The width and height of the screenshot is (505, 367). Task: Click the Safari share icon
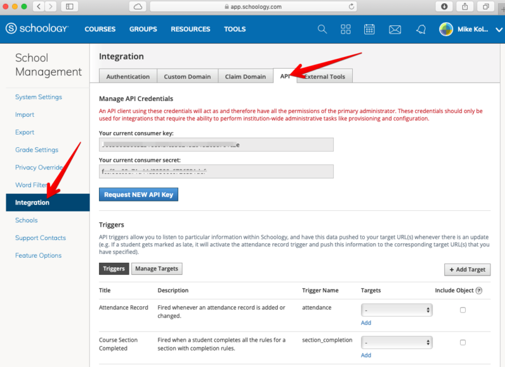[465, 6]
